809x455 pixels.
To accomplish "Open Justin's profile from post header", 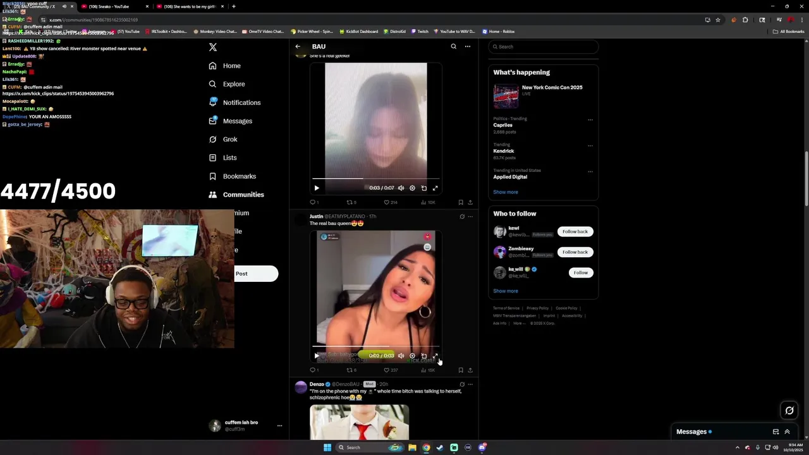I will 316,216.
